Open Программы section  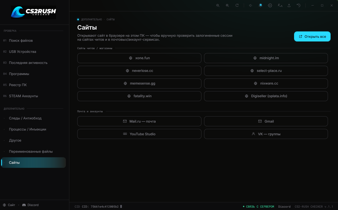click(x=33, y=74)
